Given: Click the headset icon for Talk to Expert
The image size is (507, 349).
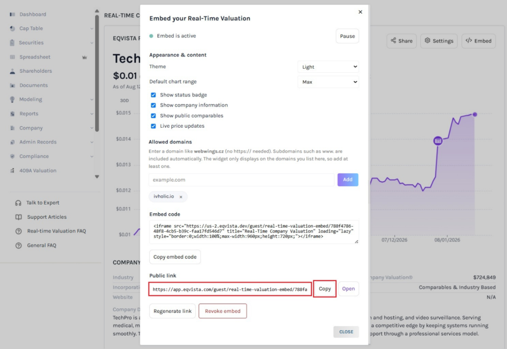Looking at the screenshot, I should point(18,203).
